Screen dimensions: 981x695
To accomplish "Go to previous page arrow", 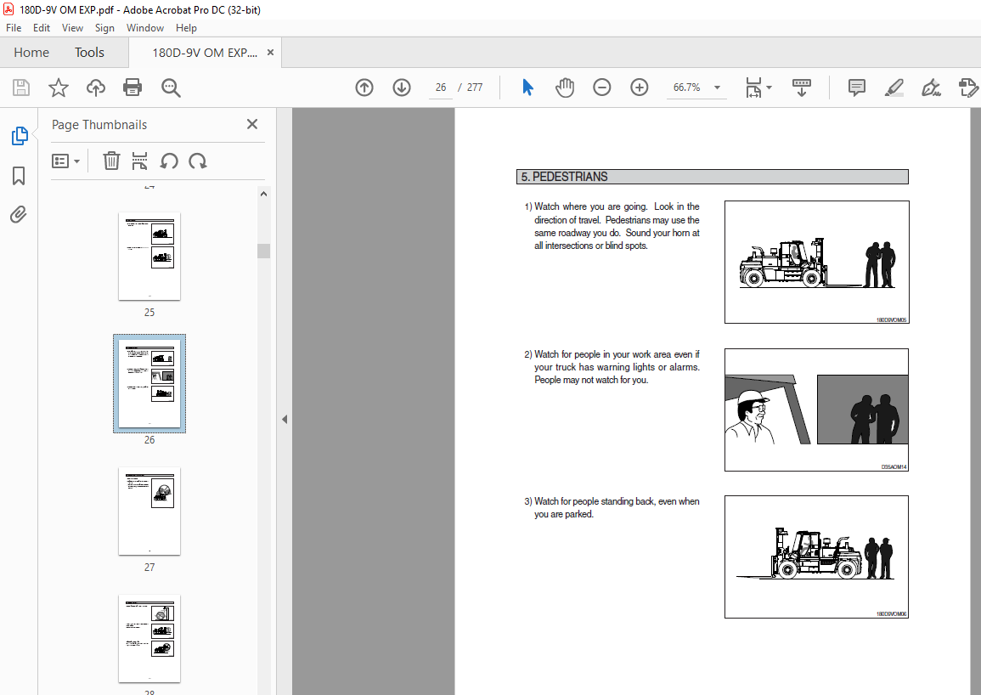I will click(364, 88).
